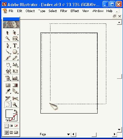Click default fill and stroke icon
This screenshot has width=123, height=139.
click(7, 120)
